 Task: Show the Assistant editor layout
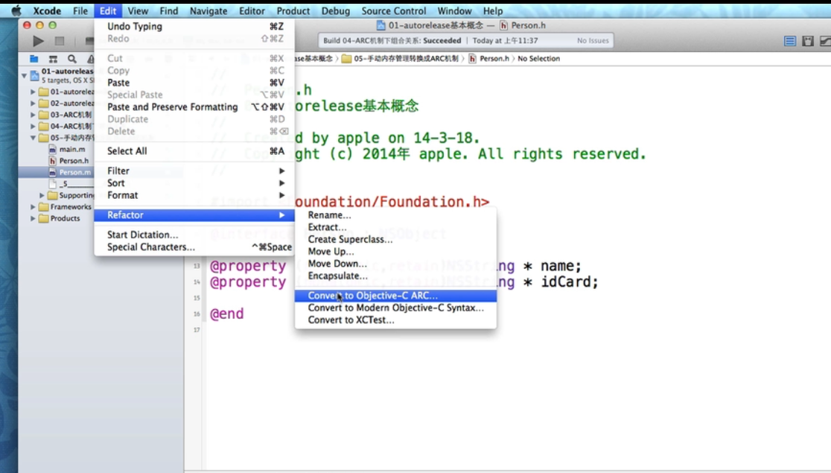click(x=808, y=41)
